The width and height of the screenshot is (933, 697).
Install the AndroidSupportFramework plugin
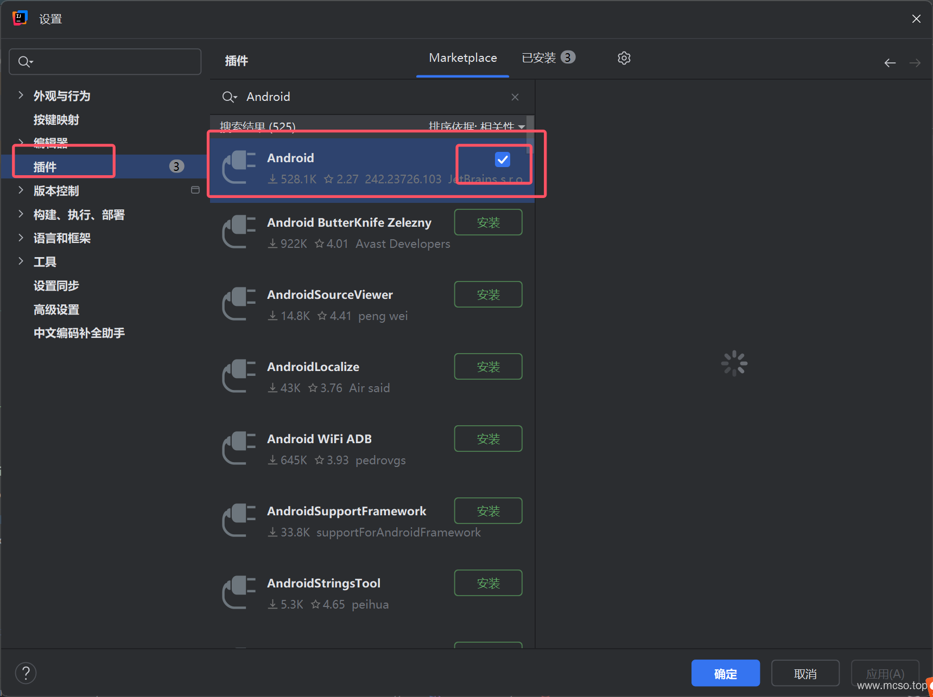coord(488,511)
